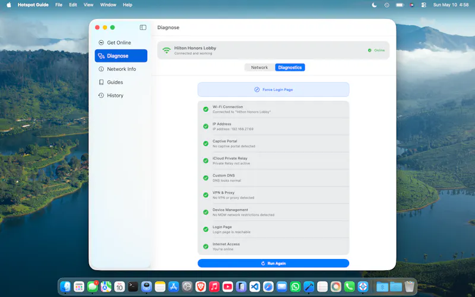Open the View menu
475x297 pixels.
[x=88, y=5]
